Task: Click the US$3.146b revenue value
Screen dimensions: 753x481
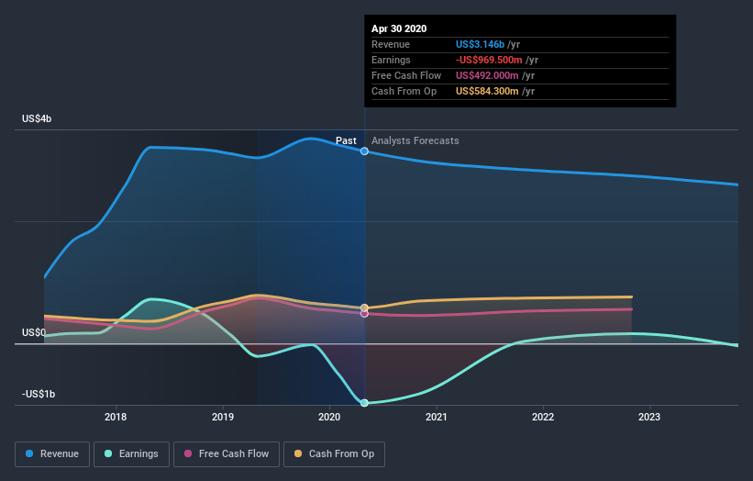Action: [481, 44]
